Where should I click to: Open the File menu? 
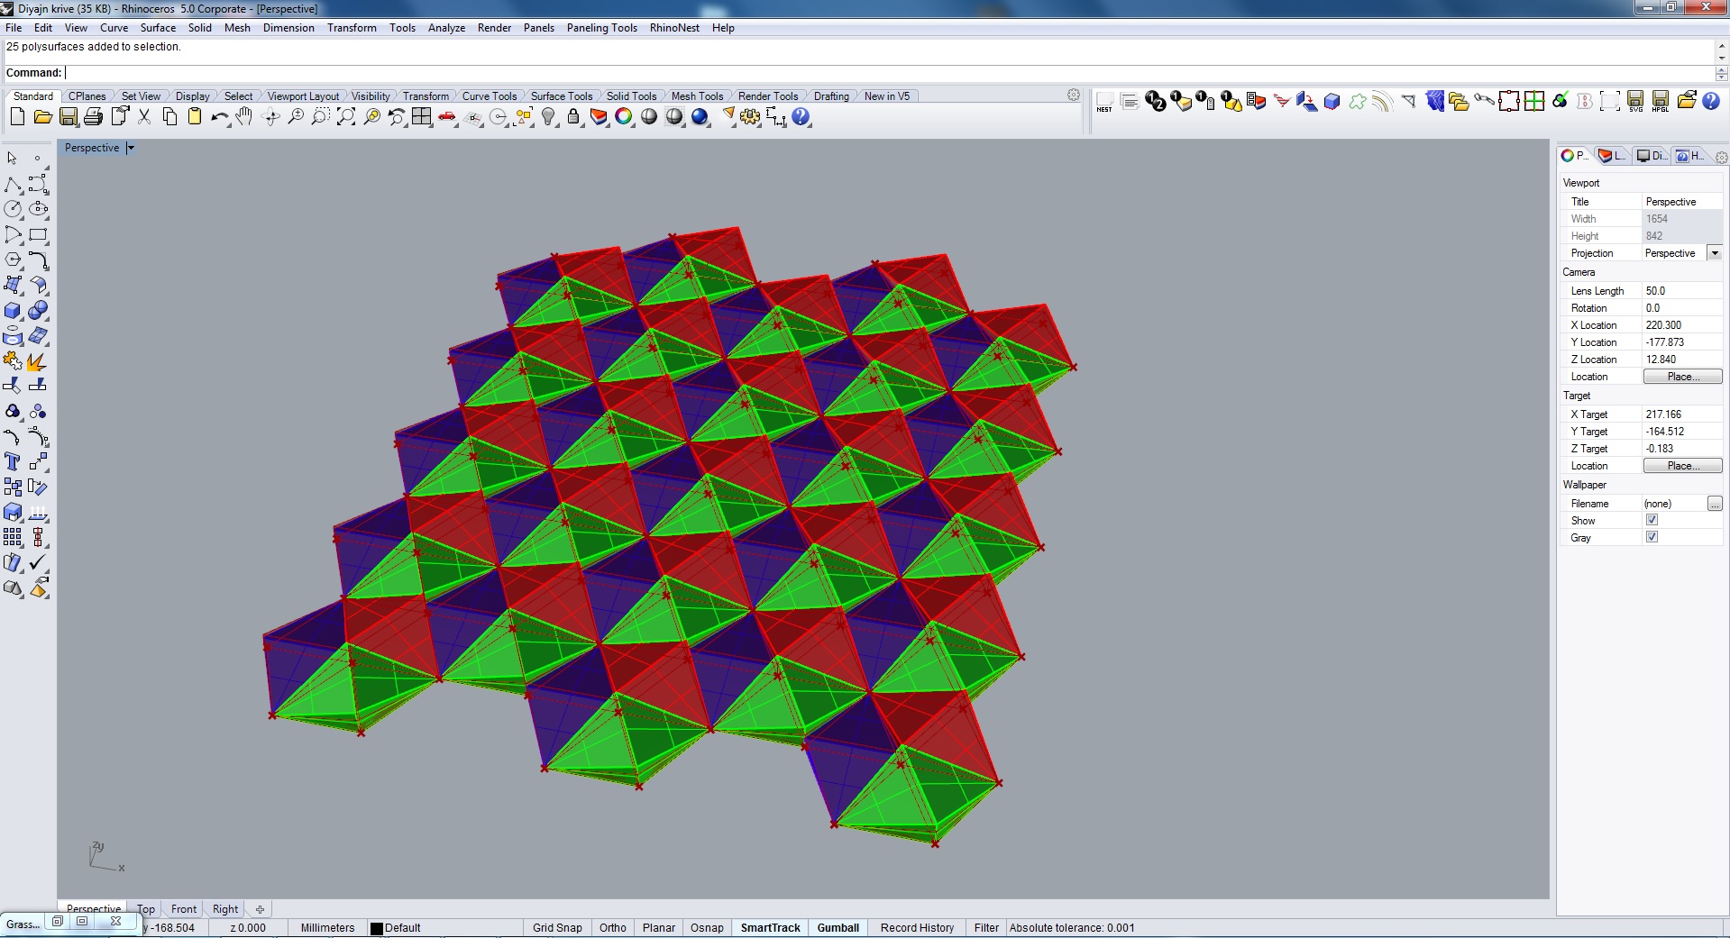[x=14, y=28]
